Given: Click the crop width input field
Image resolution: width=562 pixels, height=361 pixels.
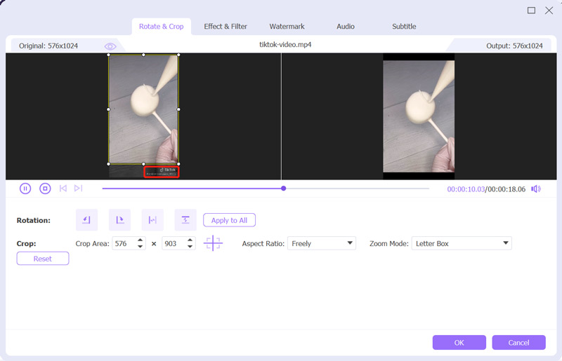Looking at the screenshot, I should click(x=124, y=243).
